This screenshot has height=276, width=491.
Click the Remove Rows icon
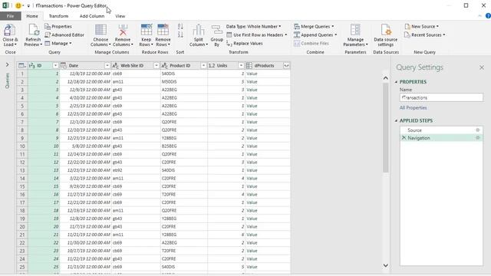(163, 30)
